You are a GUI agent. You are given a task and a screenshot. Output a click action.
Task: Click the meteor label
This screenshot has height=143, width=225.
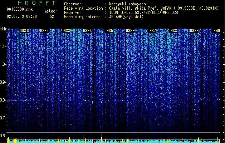tap(51, 11)
